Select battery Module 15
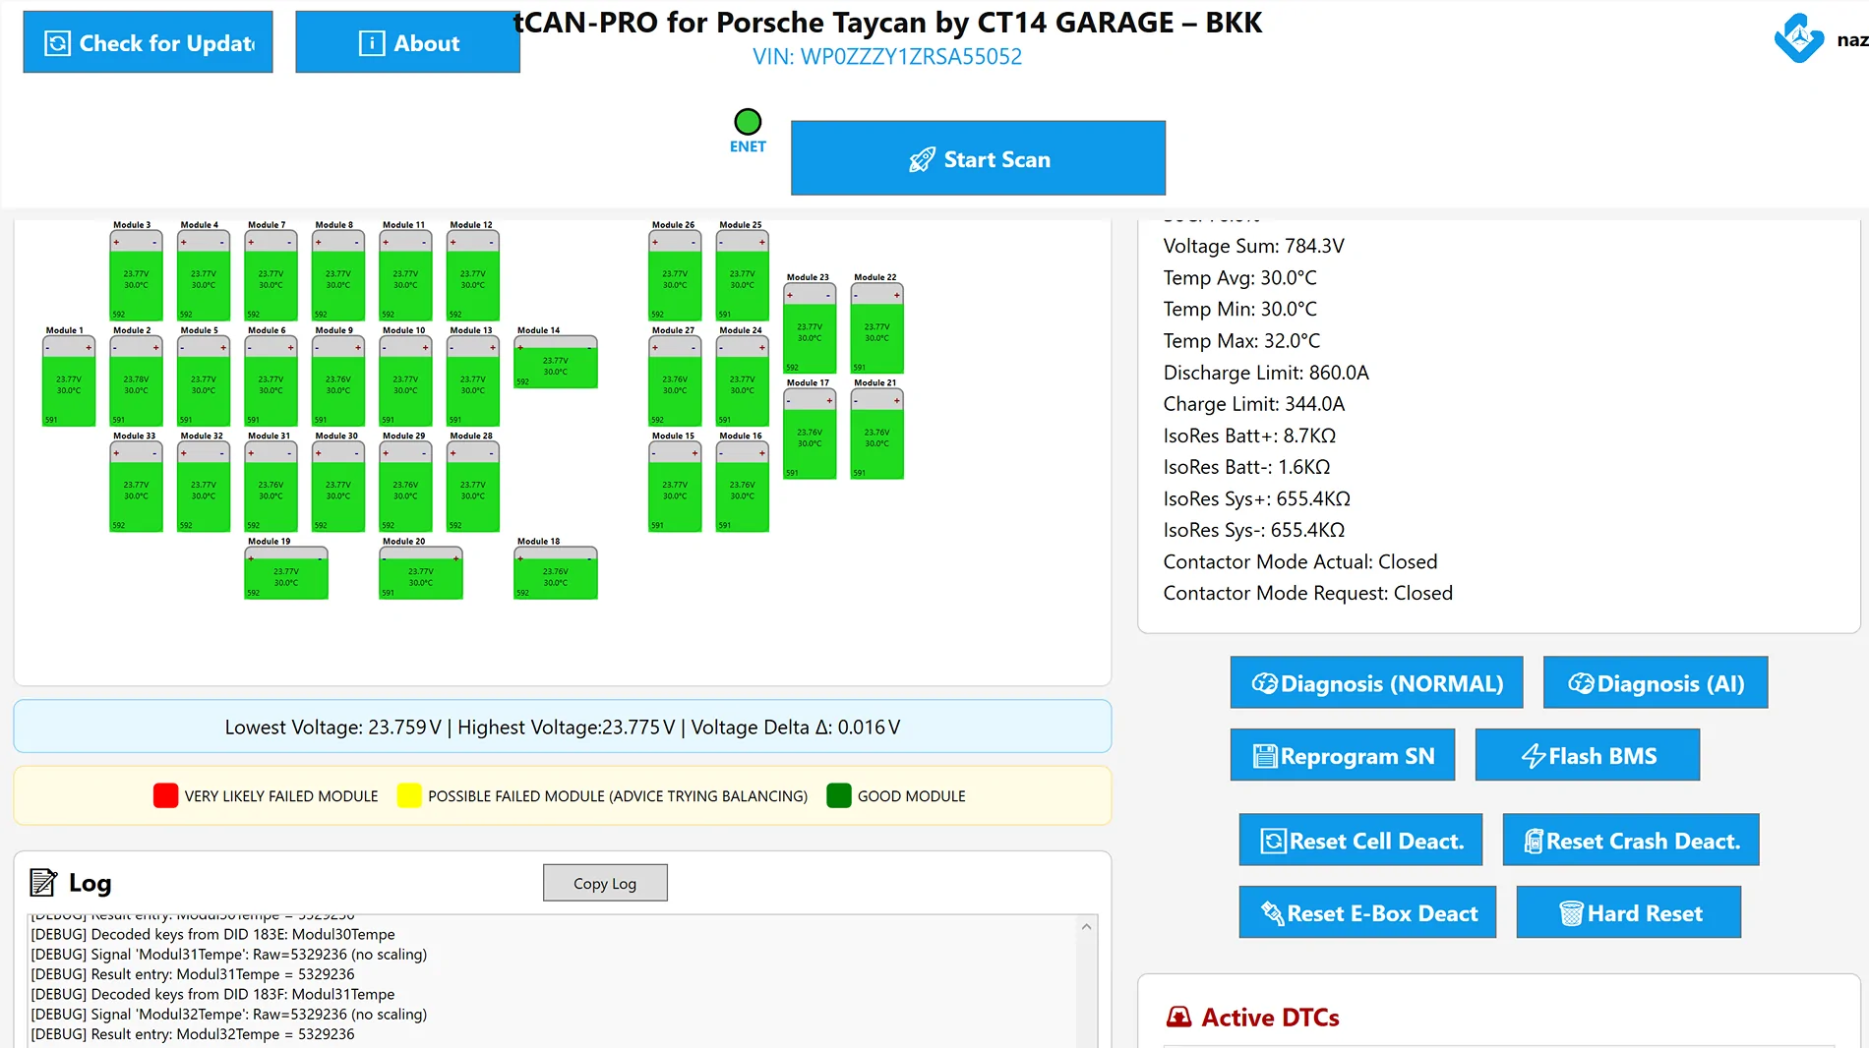Image resolution: width=1869 pixels, height=1048 pixels. tap(675, 487)
